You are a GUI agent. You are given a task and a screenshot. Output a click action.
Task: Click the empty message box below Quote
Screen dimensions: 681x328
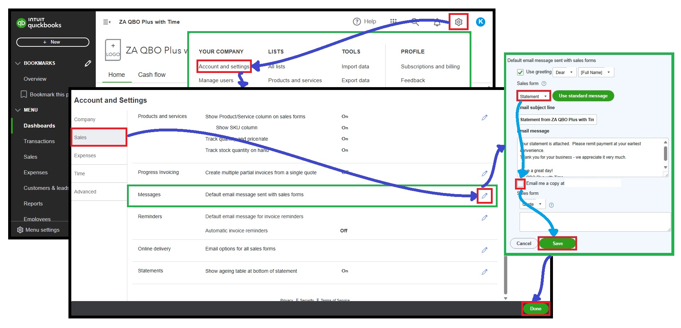coord(595,222)
